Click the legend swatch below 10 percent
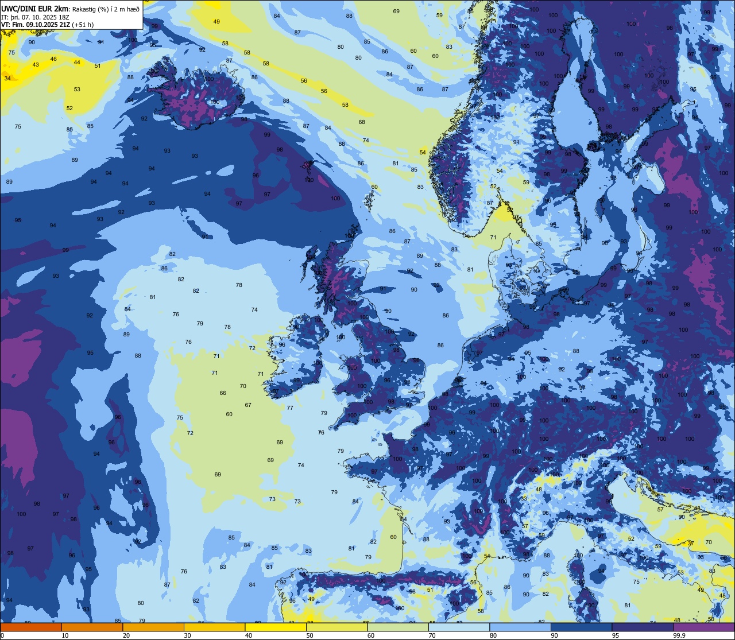This screenshot has width=735, height=640. click(x=30, y=627)
